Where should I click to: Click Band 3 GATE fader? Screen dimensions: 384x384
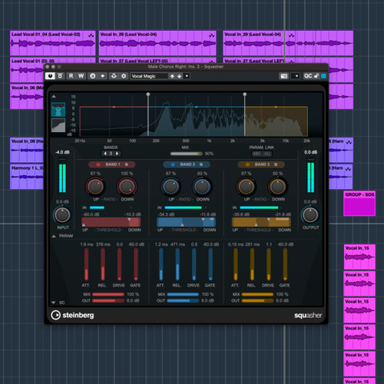click(285, 264)
